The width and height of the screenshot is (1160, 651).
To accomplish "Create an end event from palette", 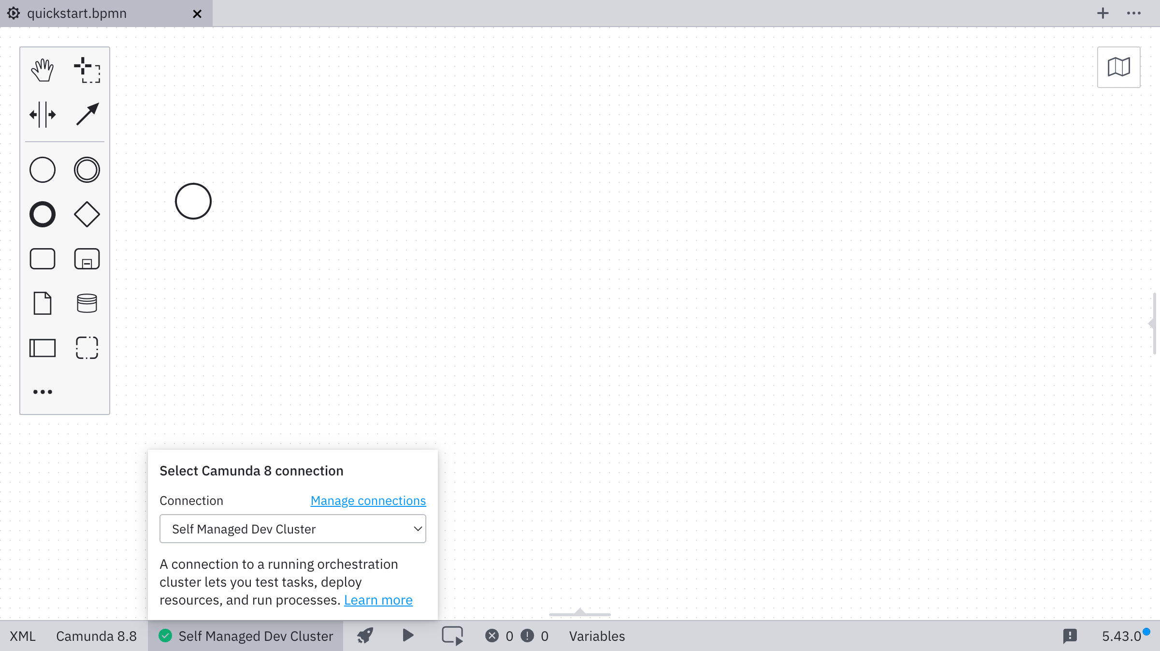I will [43, 214].
